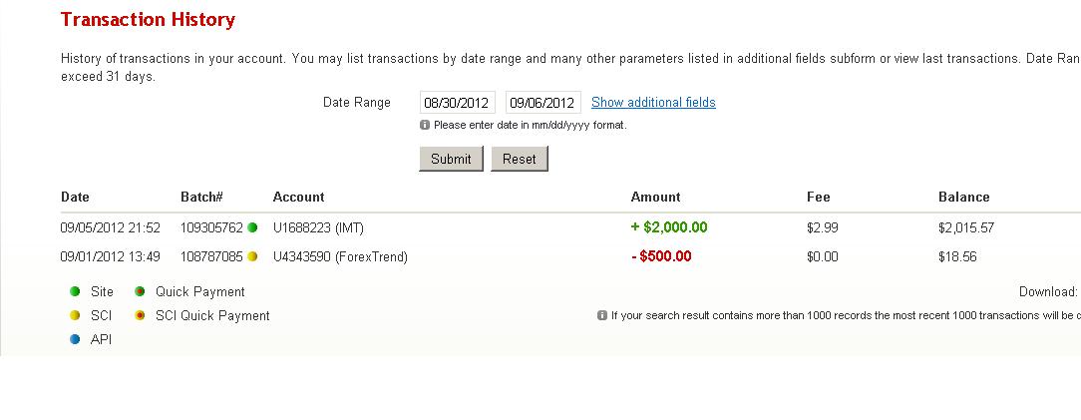Click info icon beside search result note
The image size is (1081, 420).
pos(602,315)
